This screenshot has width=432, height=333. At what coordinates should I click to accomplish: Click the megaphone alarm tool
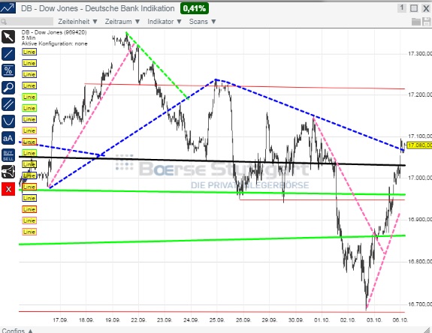[x=8, y=172]
